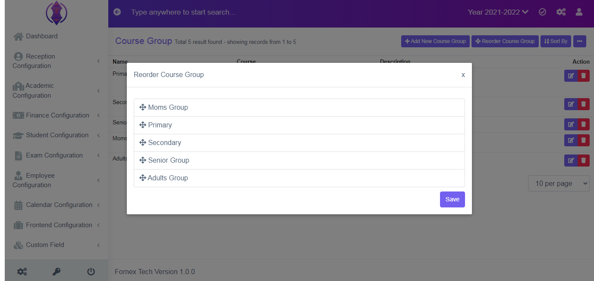
Task: Click the Primary list row text
Action: [160, 125]
